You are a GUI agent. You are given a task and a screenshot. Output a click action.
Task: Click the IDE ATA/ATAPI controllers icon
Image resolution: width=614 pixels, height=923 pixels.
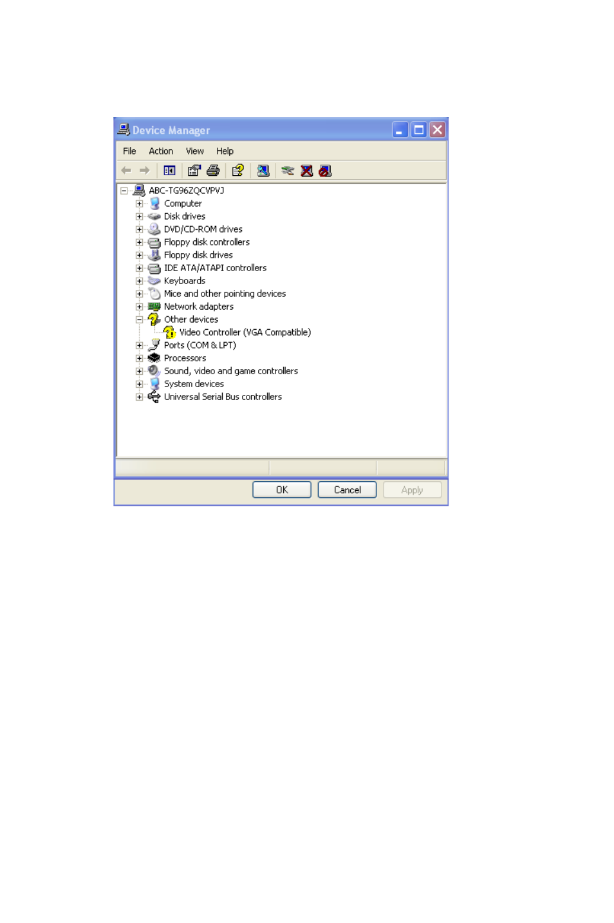pos(154,268)
